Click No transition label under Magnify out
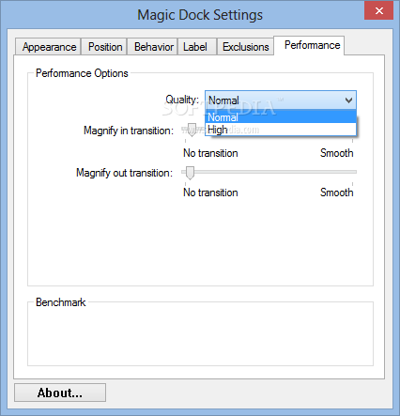The image size is (400, 416). click(210, 193)
